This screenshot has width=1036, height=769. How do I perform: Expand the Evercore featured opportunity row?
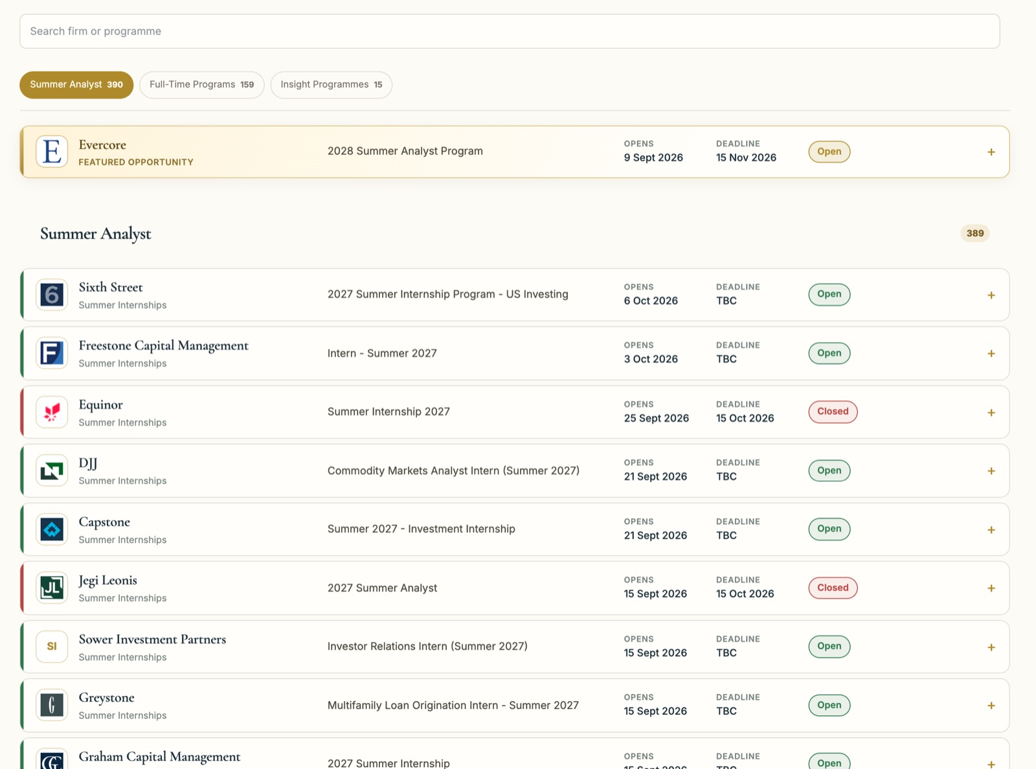(x=991, y=152)
